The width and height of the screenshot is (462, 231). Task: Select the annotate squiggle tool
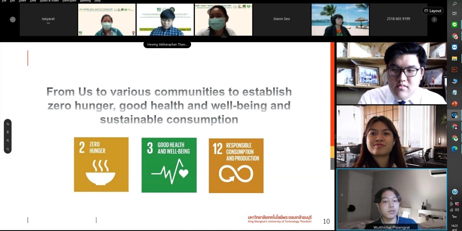point(8,124)
